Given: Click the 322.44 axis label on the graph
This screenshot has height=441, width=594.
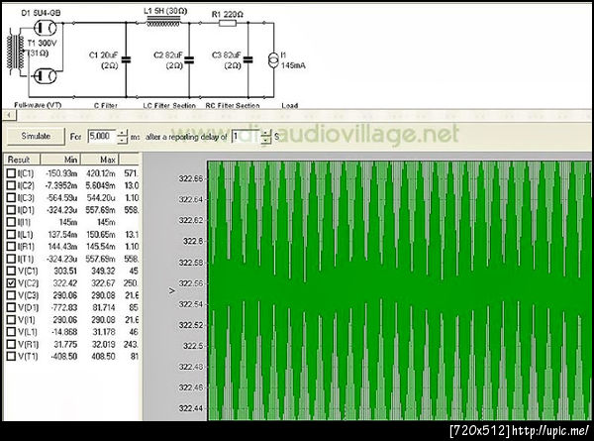Looking at the screenshot, I should click(190, 408).
